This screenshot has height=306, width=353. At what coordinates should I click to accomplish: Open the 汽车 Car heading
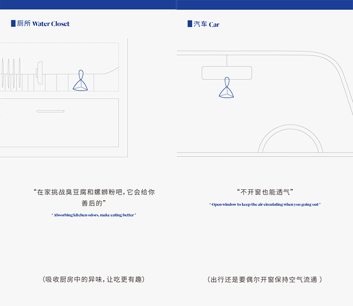click(207, 24)
